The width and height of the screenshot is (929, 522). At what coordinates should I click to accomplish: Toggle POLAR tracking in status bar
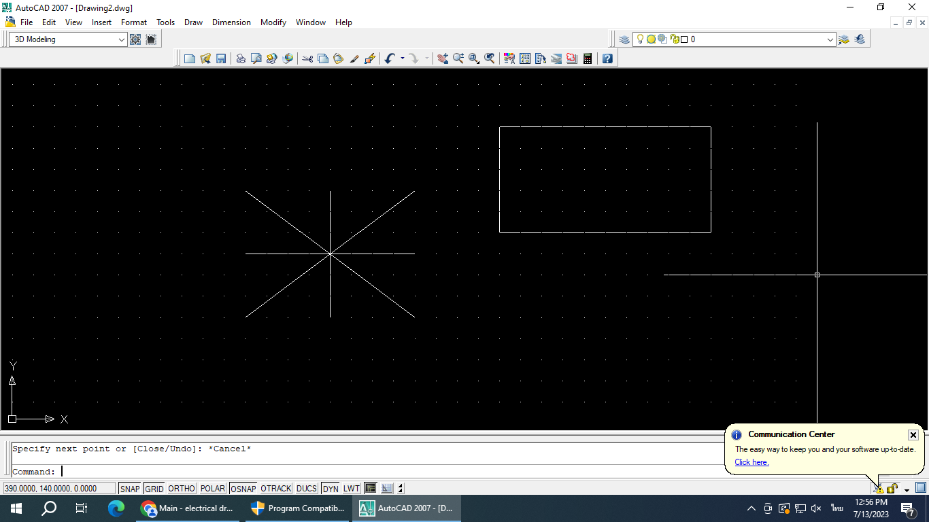[213, 489]
